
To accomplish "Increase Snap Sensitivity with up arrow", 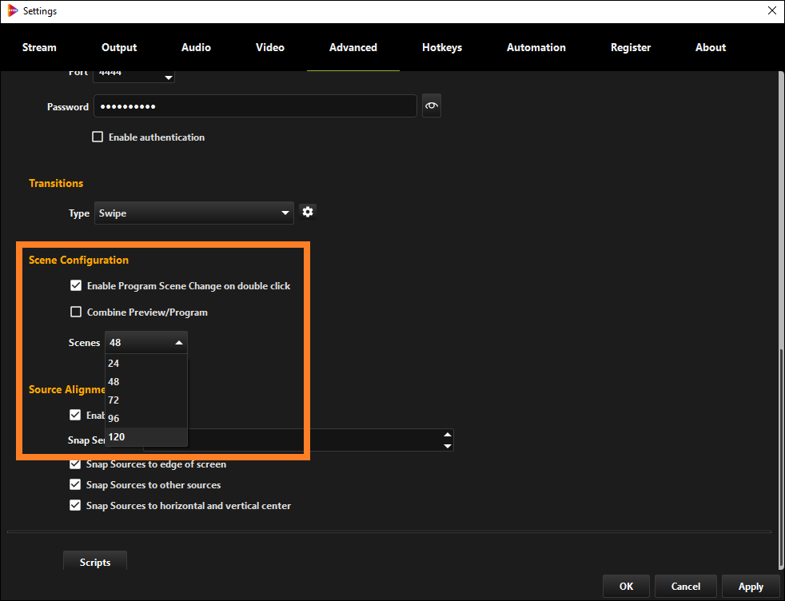I will click(448, 434).
